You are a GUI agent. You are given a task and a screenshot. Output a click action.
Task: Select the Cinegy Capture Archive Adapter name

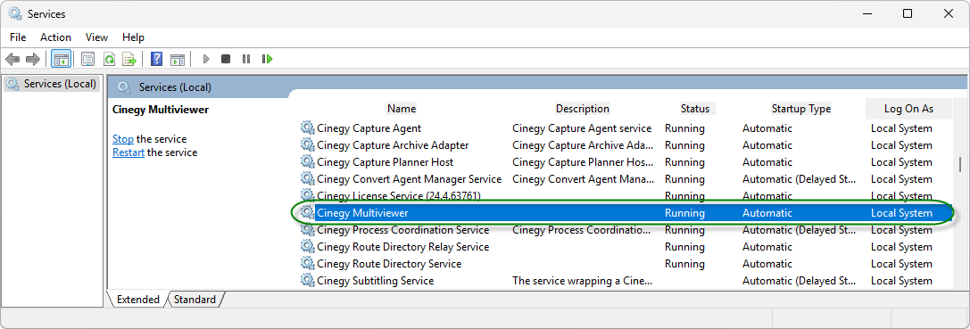coord(393,144)
